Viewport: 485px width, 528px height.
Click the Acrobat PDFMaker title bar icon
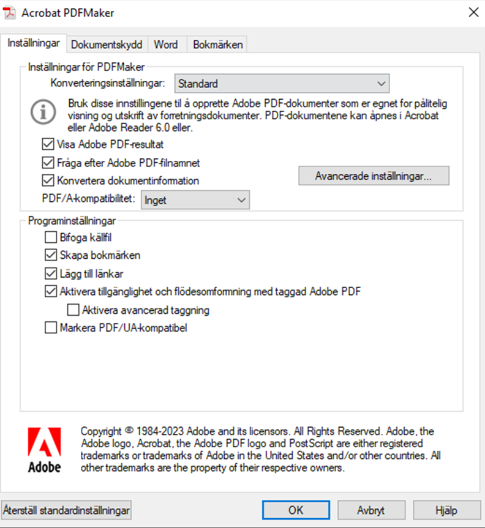point(10,12)
